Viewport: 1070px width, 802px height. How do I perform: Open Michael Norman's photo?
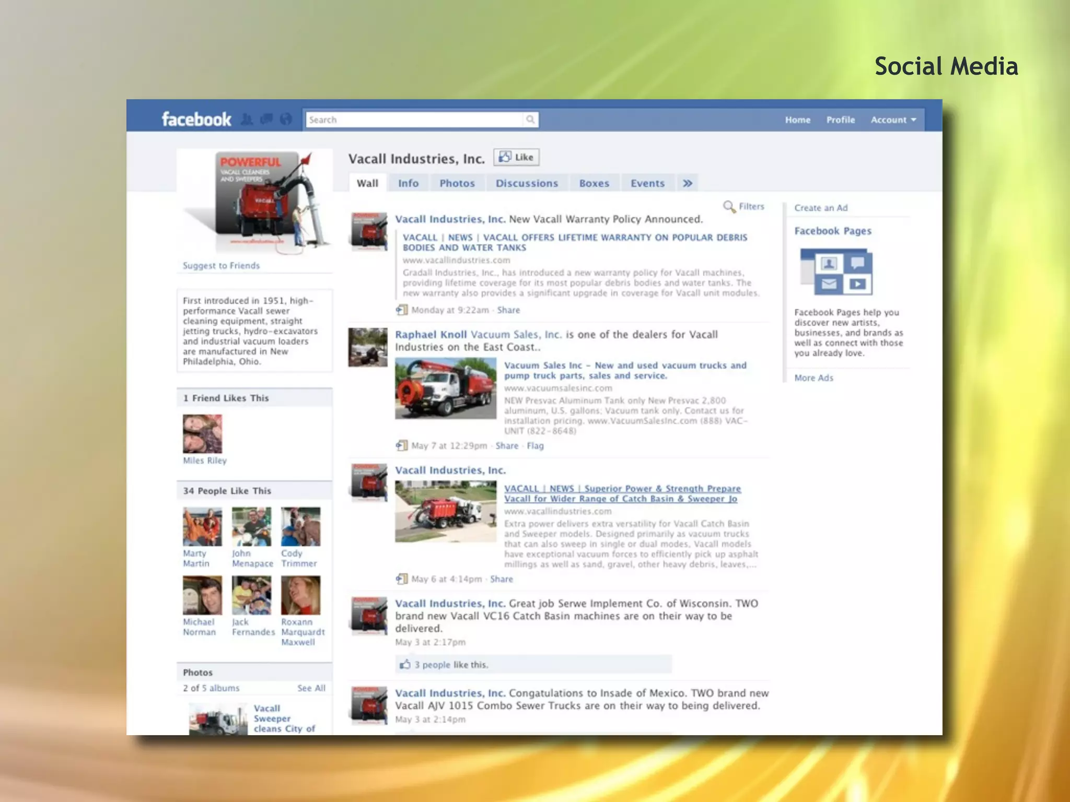[202, 595]
